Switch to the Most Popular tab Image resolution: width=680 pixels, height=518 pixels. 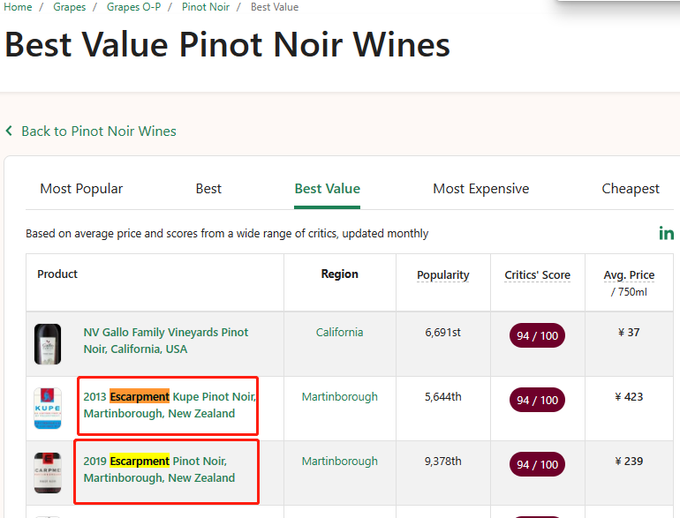pos(81,189)
